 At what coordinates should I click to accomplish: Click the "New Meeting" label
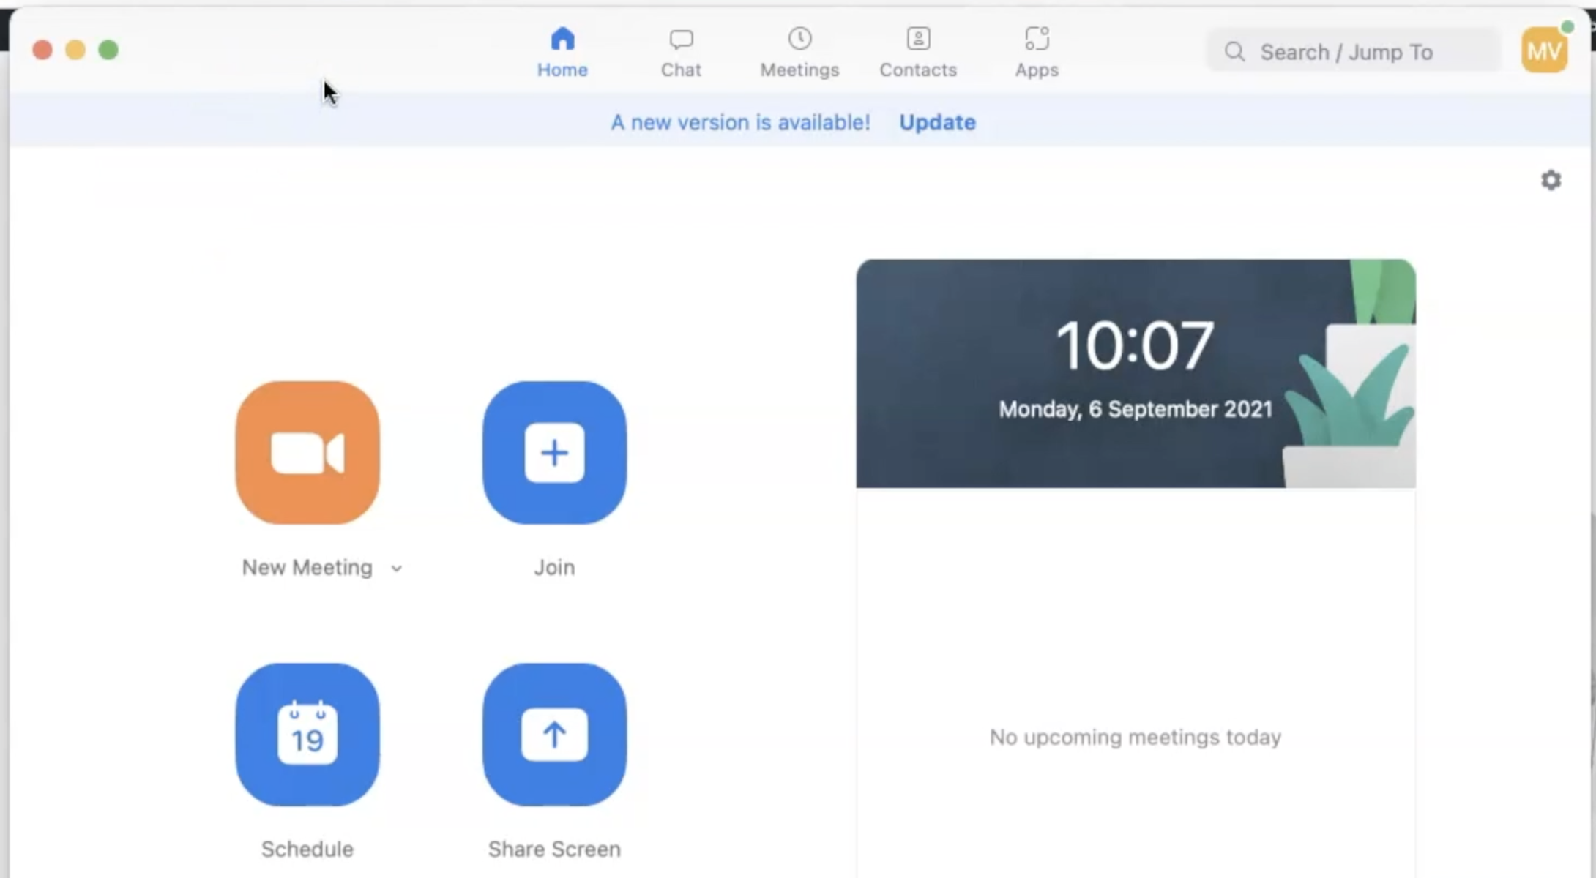[x=307, y=568]
